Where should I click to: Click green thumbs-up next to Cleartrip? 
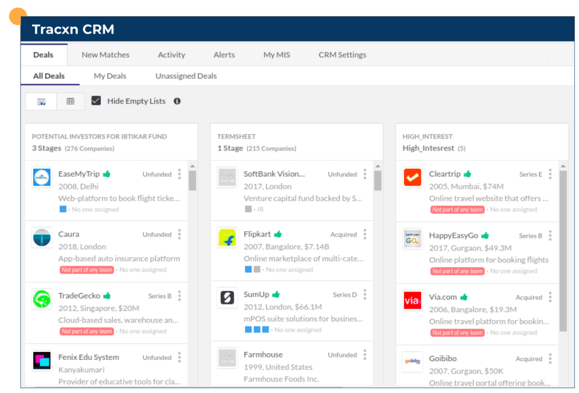(467, 174)
